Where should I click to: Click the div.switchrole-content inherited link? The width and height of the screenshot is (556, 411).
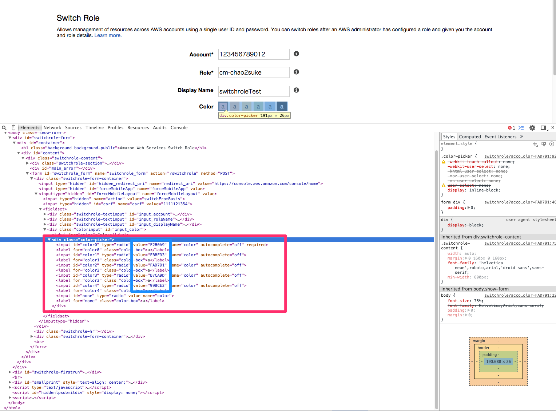(497, 237)
